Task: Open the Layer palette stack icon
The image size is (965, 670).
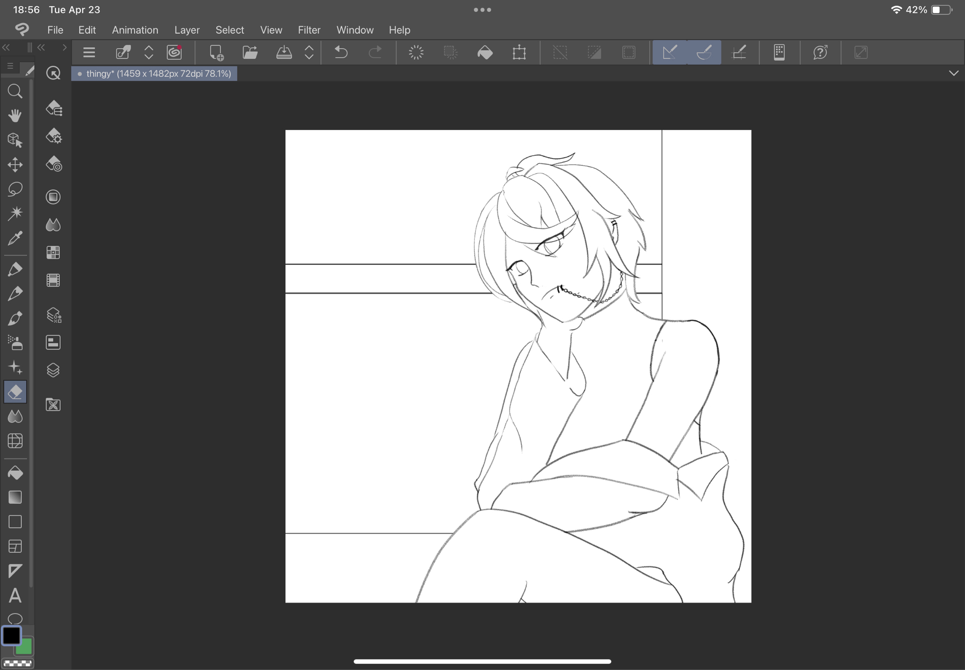Action: (53, 370)
